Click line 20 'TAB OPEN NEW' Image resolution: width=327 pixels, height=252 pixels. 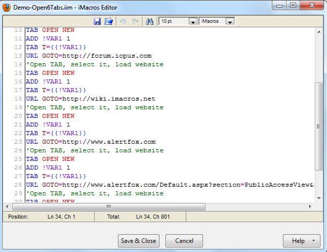point(50,116)
